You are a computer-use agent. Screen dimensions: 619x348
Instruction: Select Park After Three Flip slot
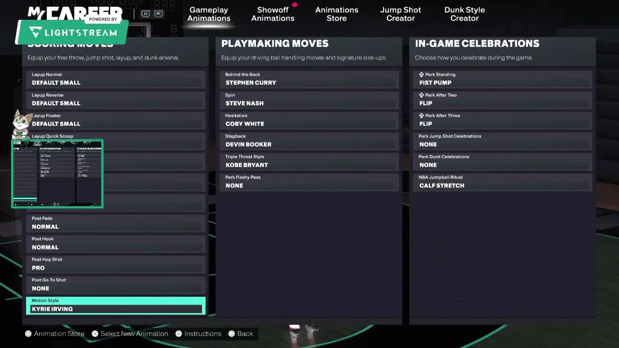click(x=503, y=120)
